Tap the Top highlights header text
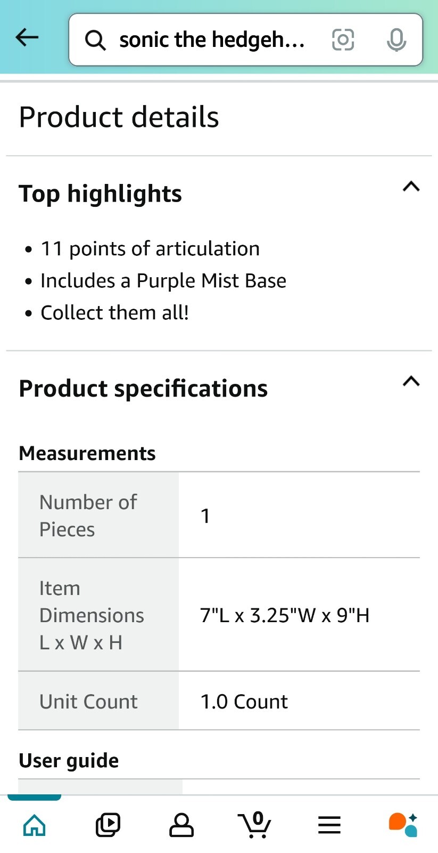The image size is (438, 853). 100,194
